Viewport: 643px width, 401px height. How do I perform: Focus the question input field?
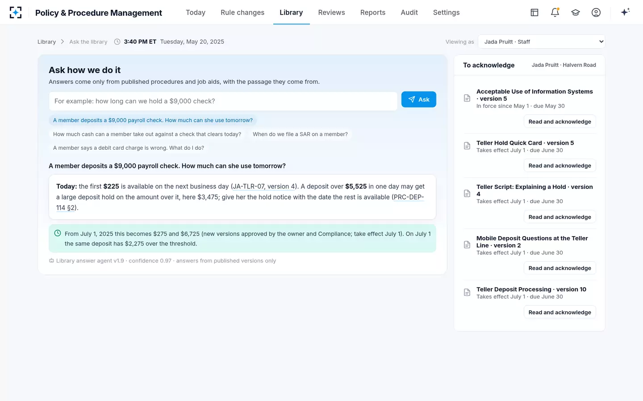click(223, 101)
